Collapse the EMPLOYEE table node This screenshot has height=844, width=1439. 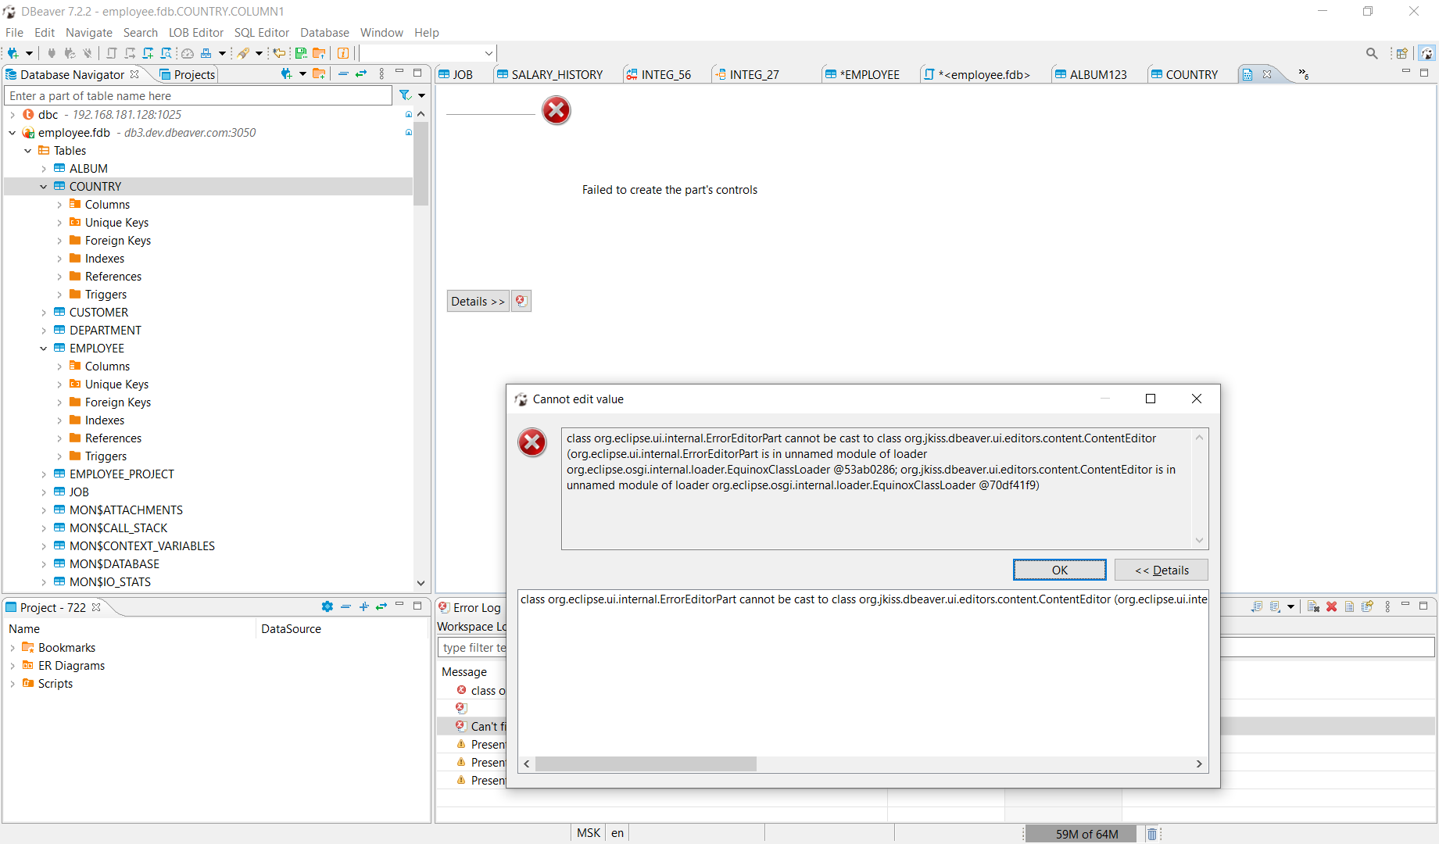click(x=44, y=348)
